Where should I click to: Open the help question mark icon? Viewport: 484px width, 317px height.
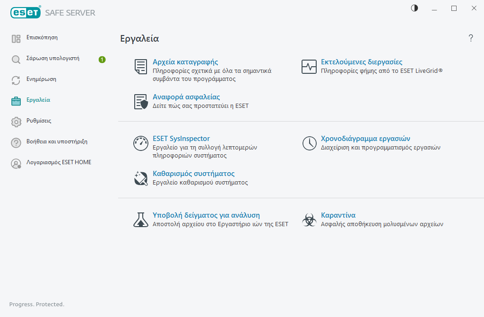tap(471, 38)
